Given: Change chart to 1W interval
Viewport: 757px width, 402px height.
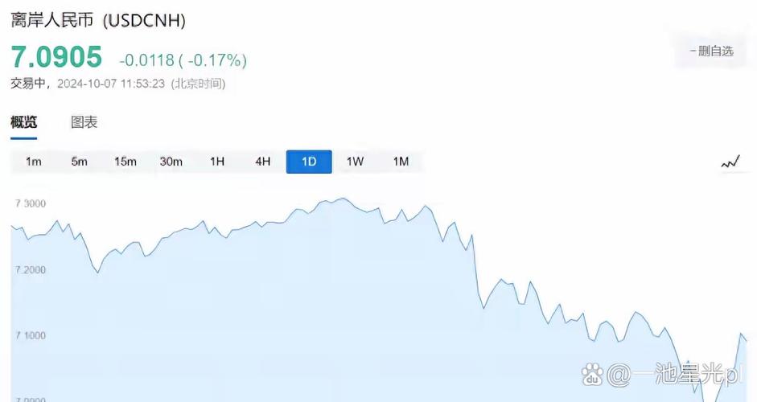Looking at the screenshot, I should (355, 162).
